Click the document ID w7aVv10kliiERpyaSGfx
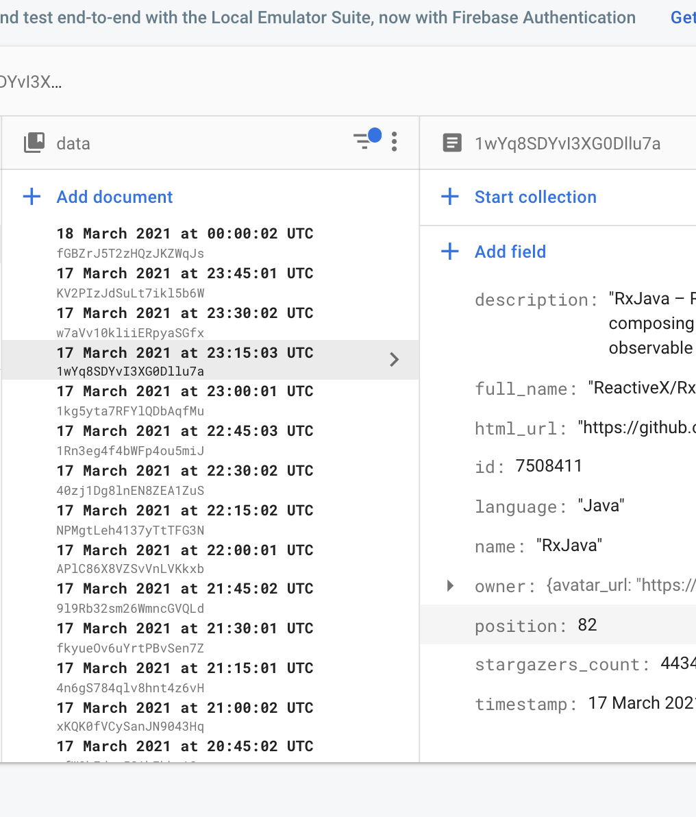 [130, 333]
